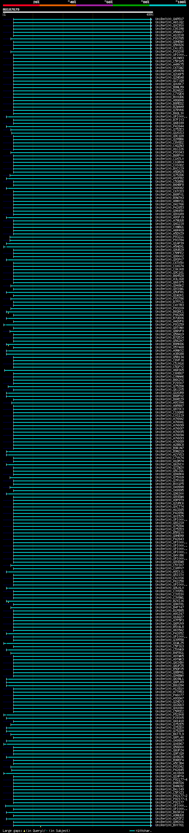The image size is (189, 833).
Task: Select hit UniRef100_P92177-4
Action: click(171, 779)
